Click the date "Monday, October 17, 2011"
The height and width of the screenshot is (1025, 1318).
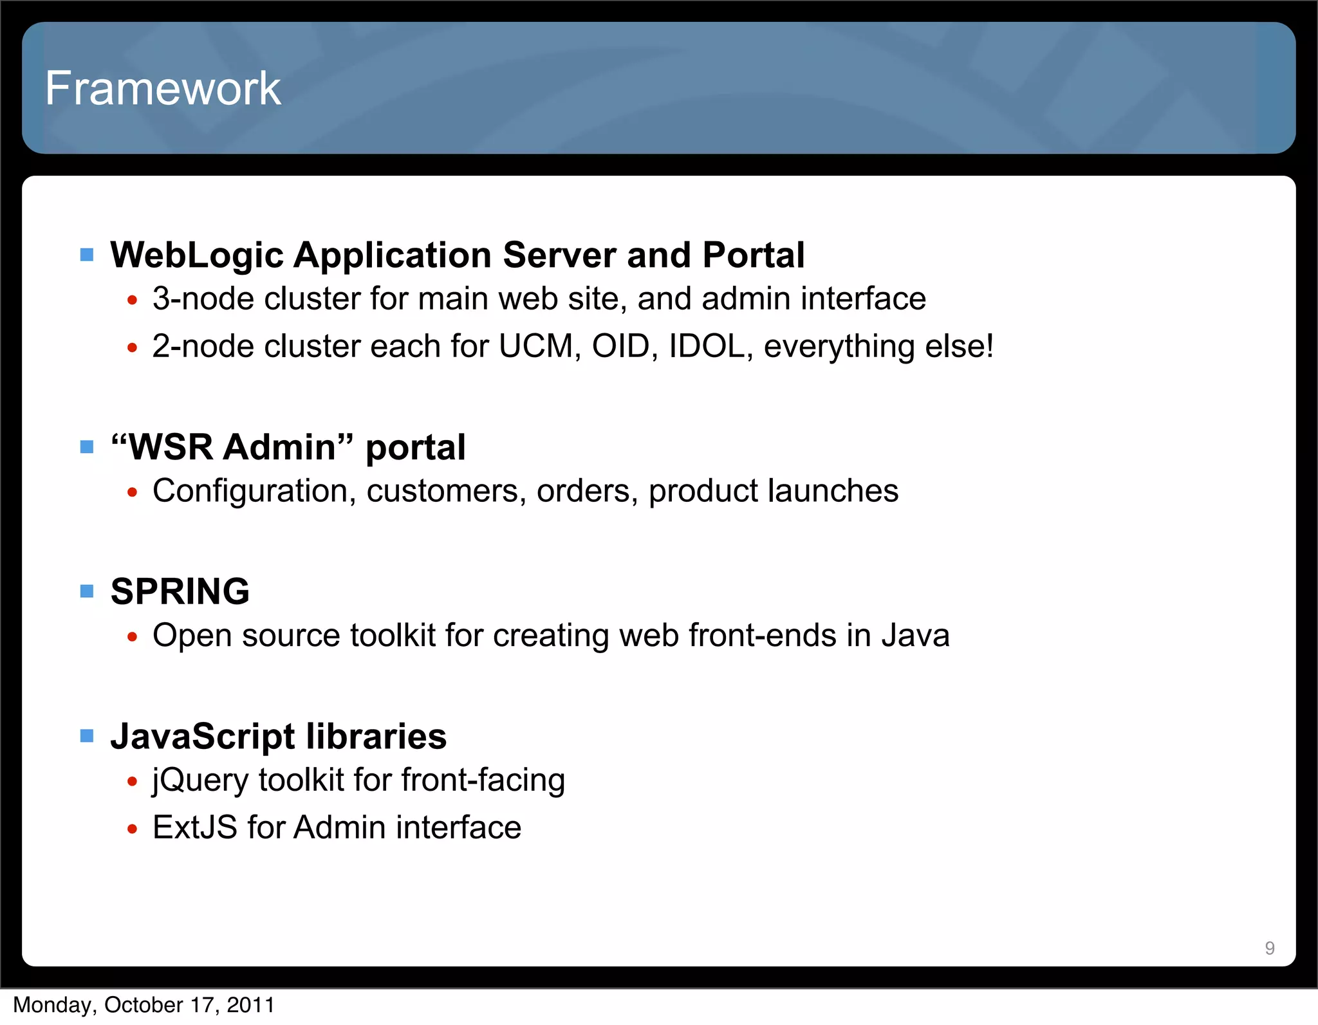coord(144,1005)
